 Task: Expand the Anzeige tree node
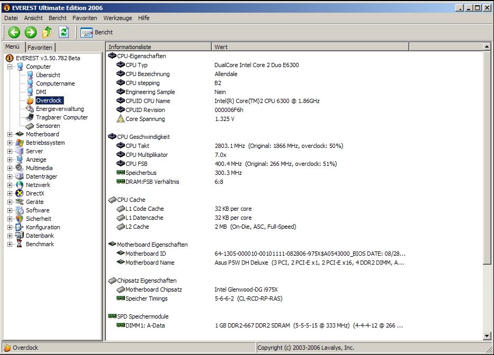10,160
